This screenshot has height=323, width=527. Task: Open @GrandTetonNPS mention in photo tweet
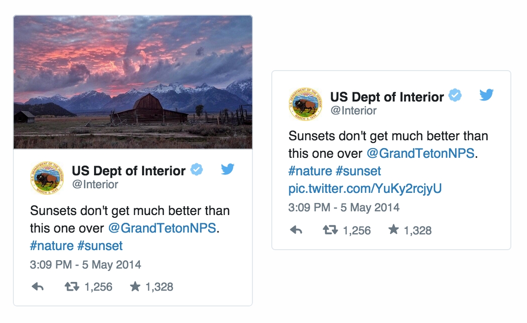[x=162, y=228]
